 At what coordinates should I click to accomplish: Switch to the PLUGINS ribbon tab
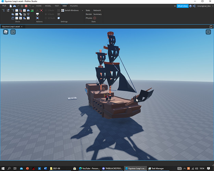(x=74, y=6)
